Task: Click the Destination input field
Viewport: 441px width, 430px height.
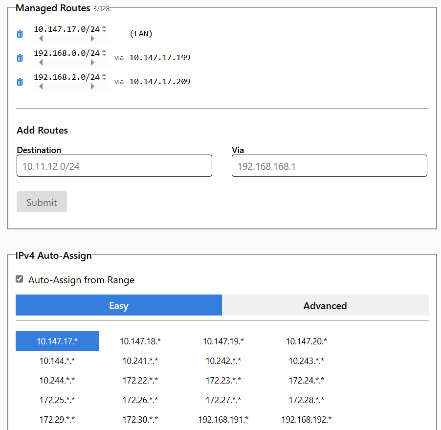Action: (114, 166)
